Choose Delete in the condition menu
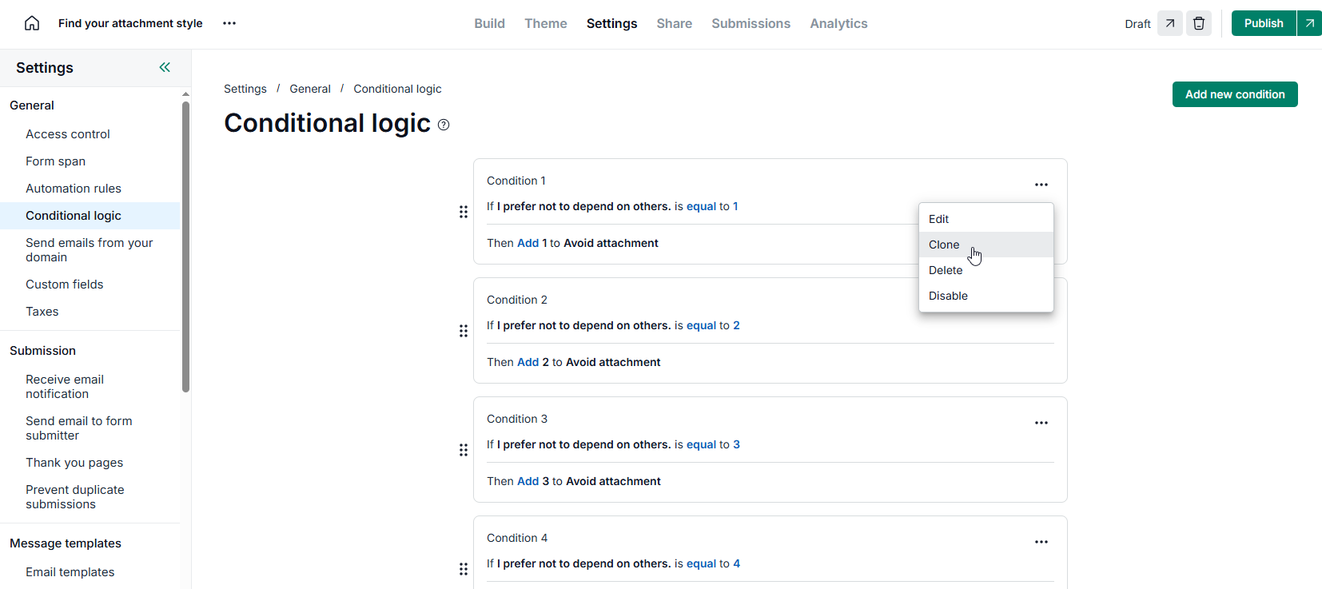The width and height of the screenshot is (1322, 589). point(946,270)
